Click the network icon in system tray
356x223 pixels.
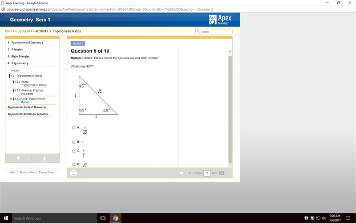tap(318, 218)
